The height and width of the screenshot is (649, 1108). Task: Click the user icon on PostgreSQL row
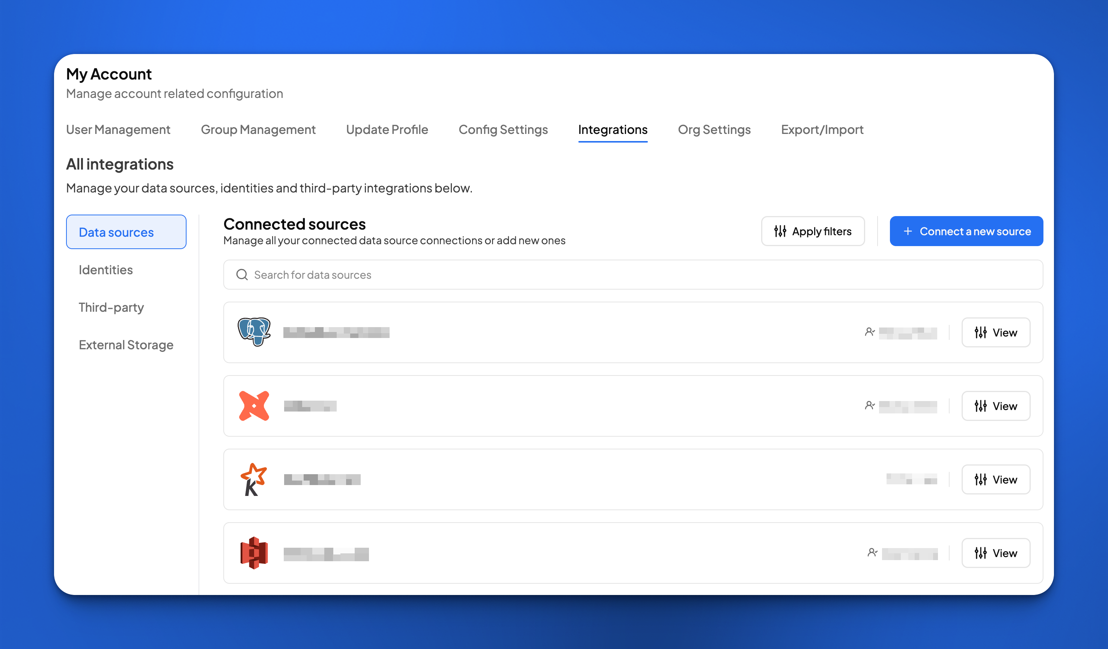(x=869, y=332)
